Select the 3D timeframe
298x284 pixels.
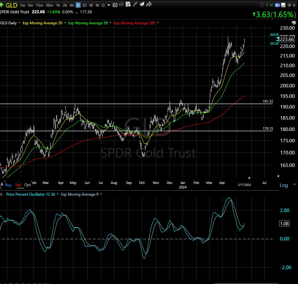(84, 5)
